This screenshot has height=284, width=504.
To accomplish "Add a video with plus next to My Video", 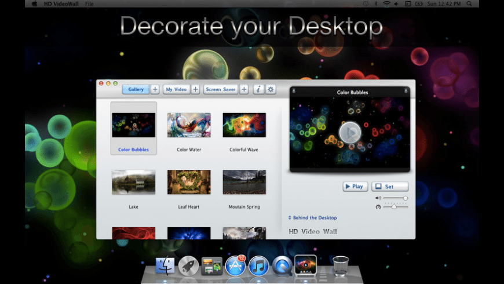I will click(x=195, y=89).
